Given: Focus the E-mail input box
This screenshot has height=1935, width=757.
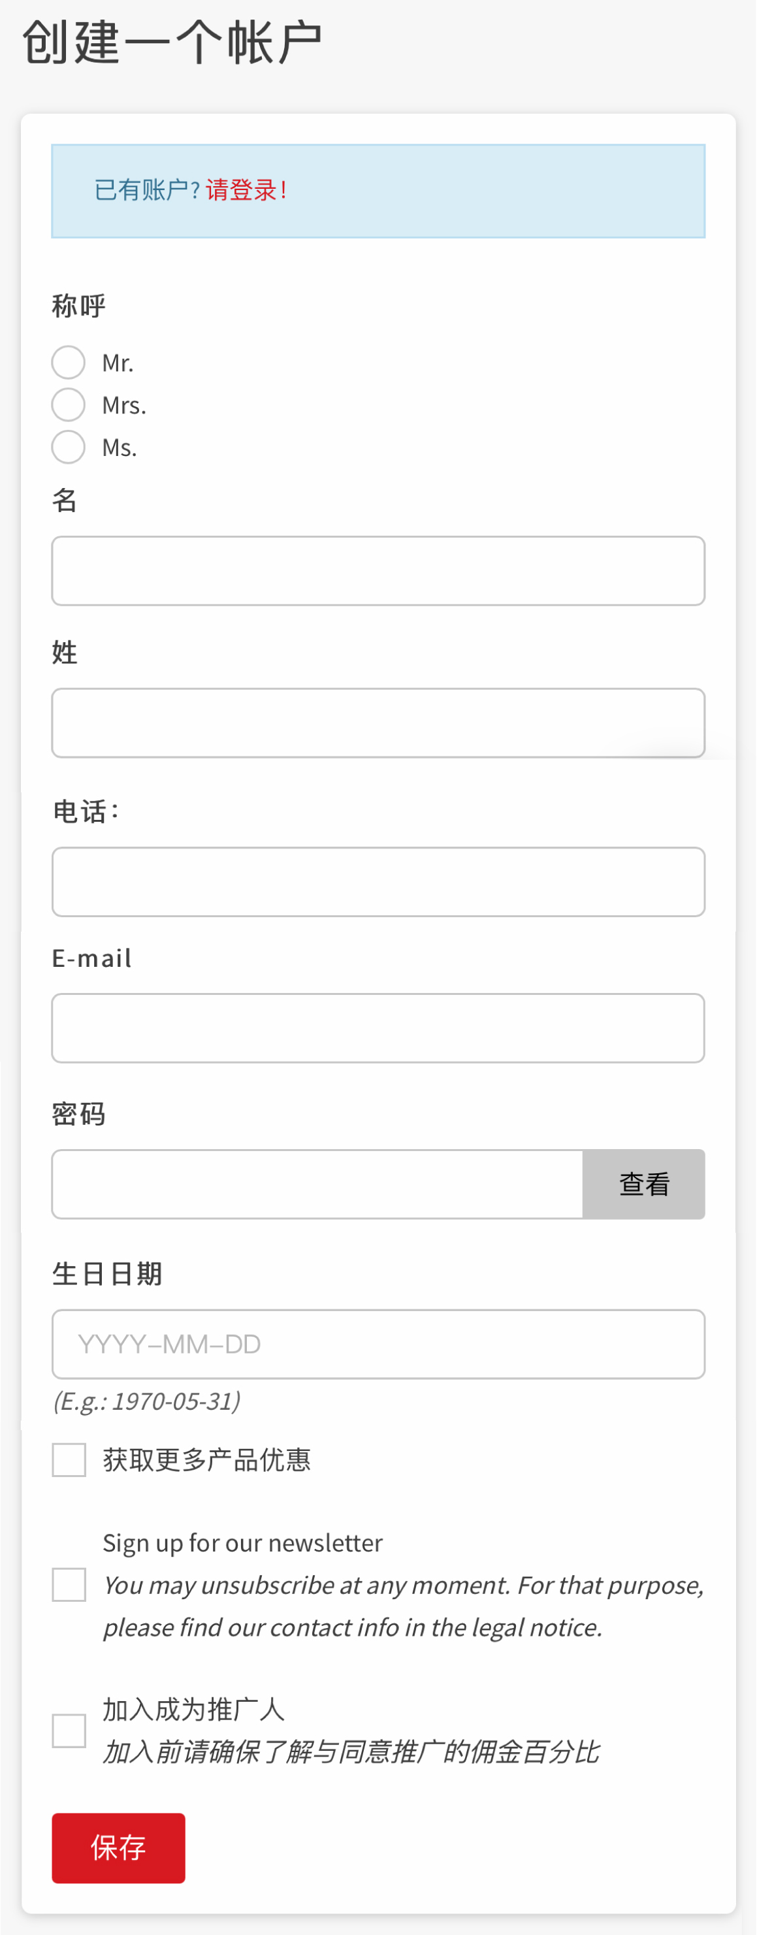Looking at the screenshot, I should pyautogui.click(x=379, y=1028).
